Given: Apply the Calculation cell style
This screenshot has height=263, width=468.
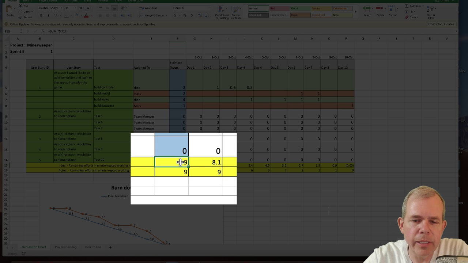Looking at the screenshot, I should tap(342, 8).
